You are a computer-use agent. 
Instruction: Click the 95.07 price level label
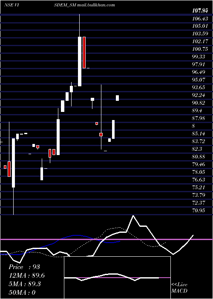pos(199,80)
